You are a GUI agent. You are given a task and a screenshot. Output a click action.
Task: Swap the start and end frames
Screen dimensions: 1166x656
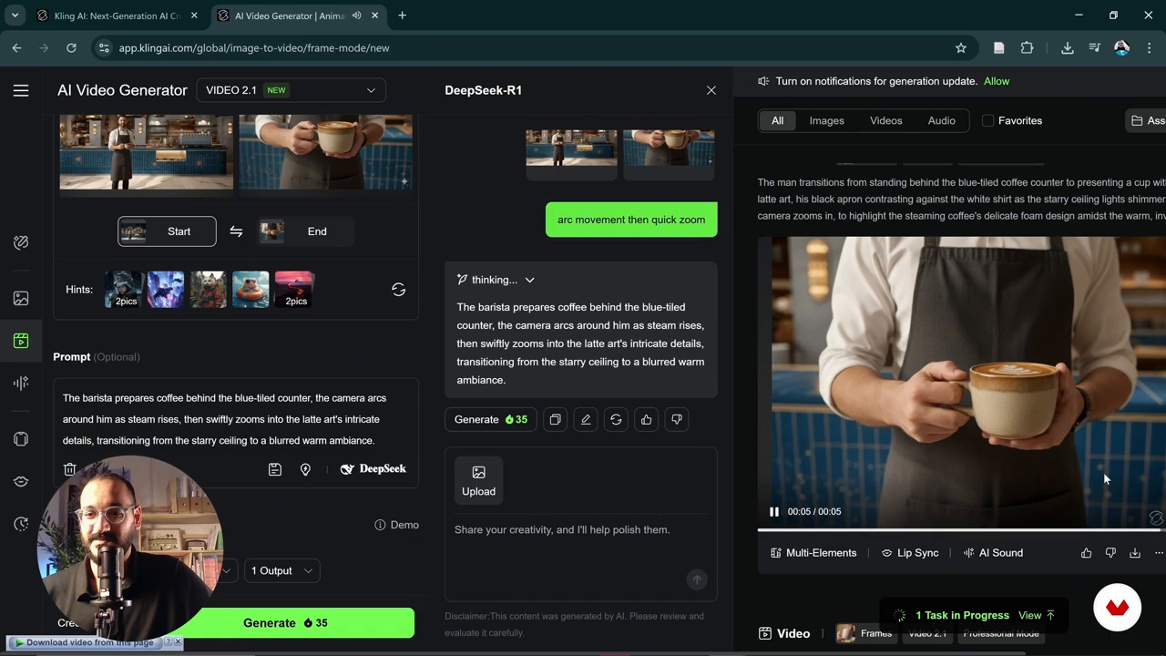236,231
